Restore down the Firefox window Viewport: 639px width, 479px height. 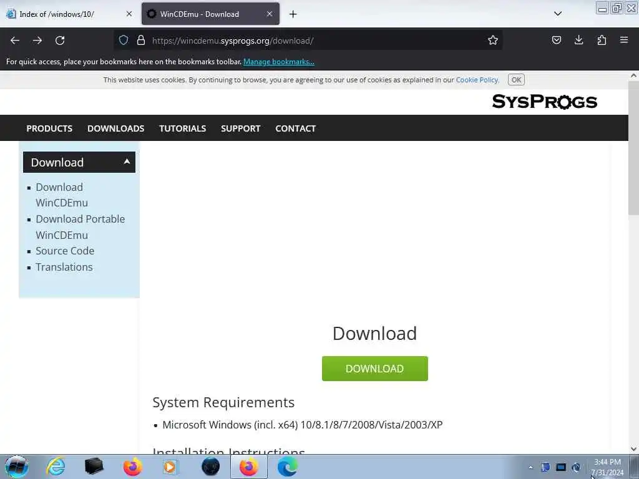tap(617, 7)
